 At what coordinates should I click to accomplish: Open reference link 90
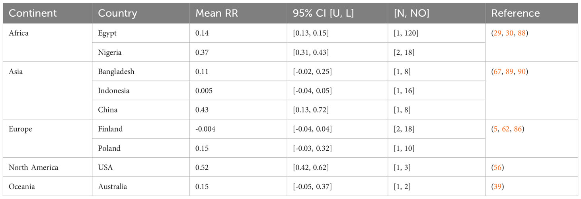coord(522,72)
